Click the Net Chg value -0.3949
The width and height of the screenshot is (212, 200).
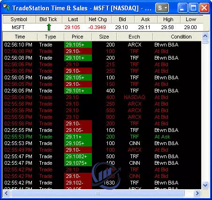coord(97,27)
